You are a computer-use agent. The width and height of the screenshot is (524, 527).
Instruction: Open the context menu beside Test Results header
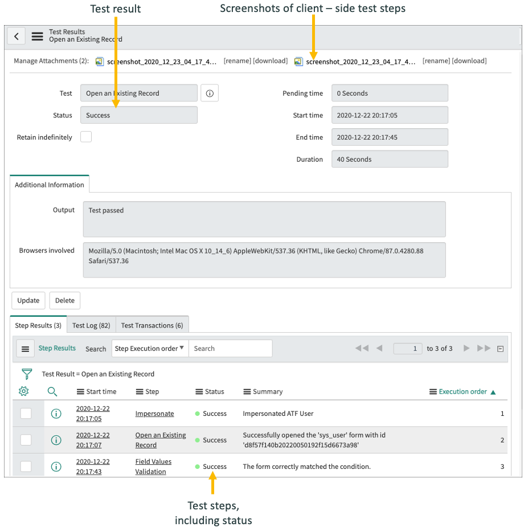(x=37, y=36)
